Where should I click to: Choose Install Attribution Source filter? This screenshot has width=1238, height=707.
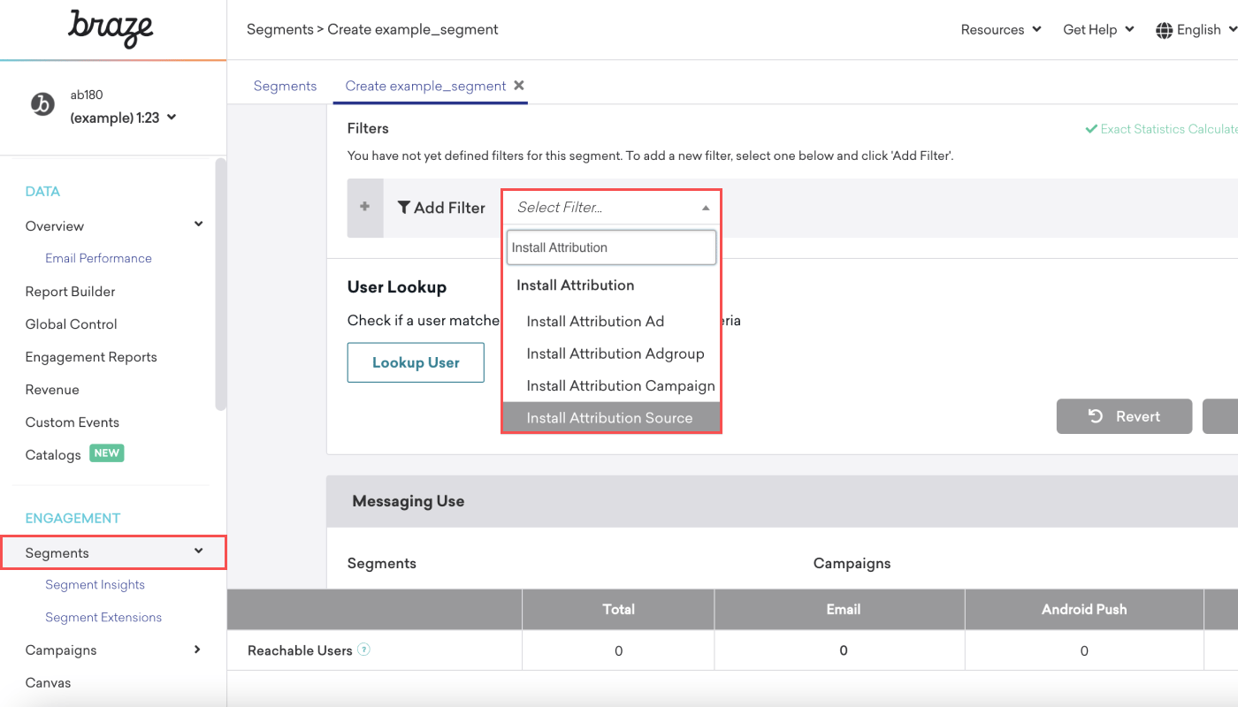[612, 418]
